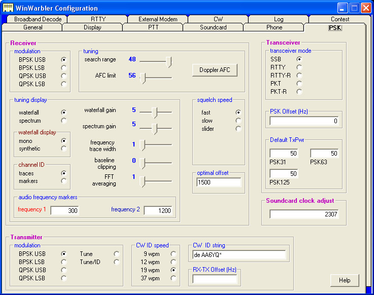Set CW ID speed to 37 wpm

174,278
